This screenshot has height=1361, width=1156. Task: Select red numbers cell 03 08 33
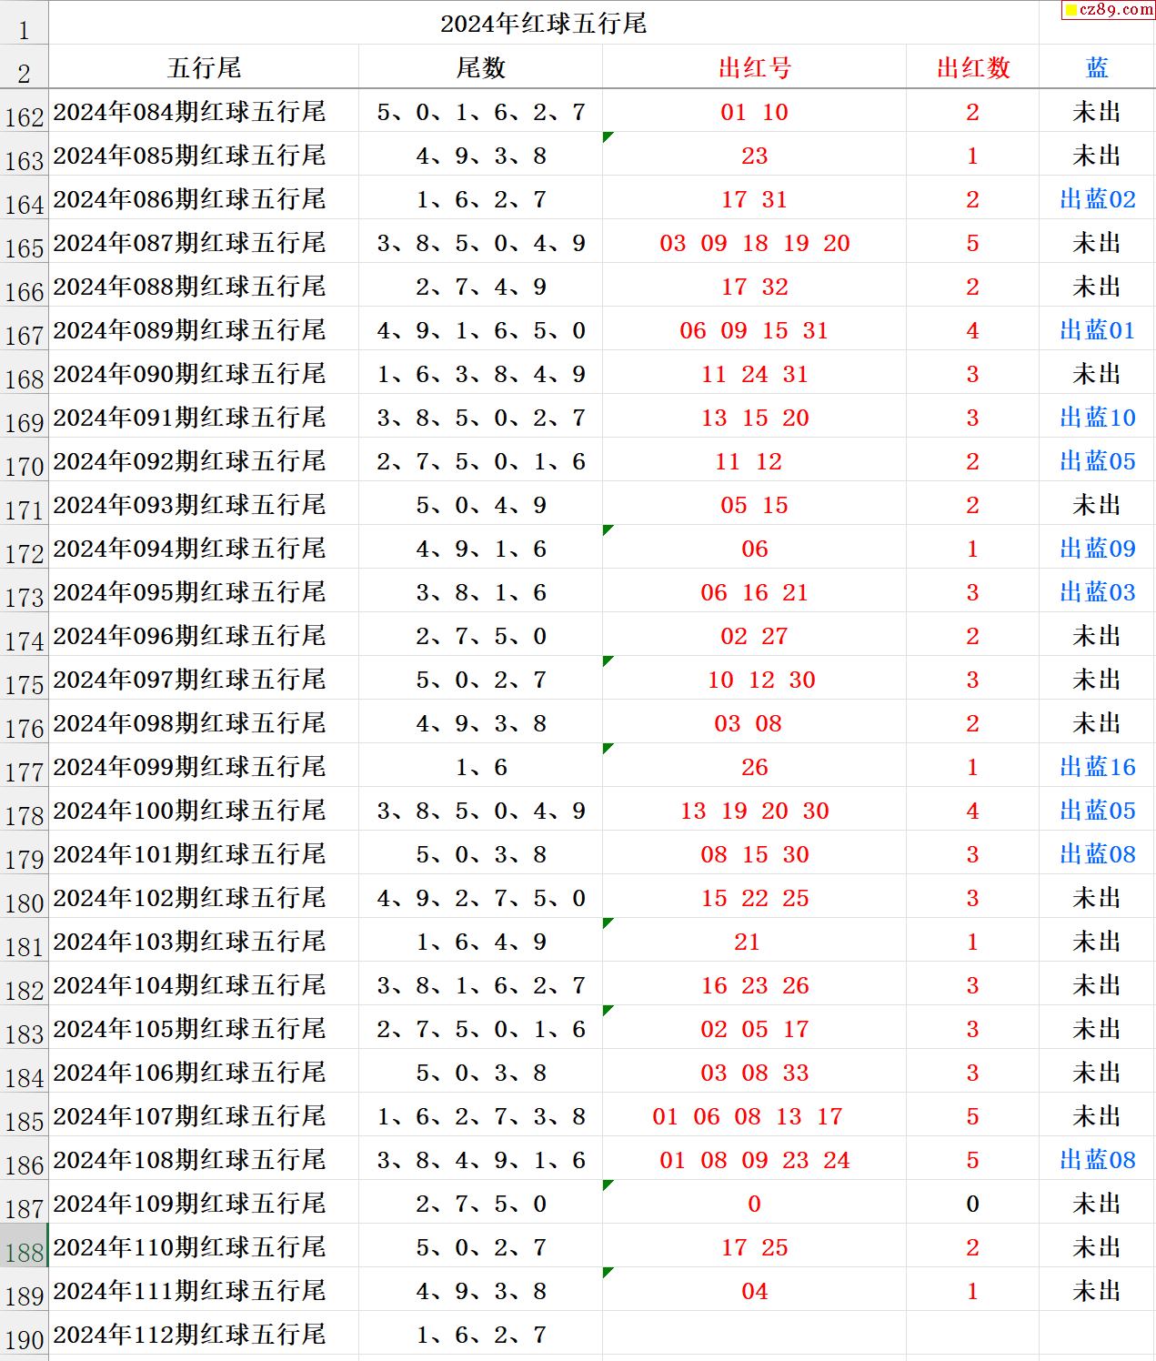coord(754,1072)
